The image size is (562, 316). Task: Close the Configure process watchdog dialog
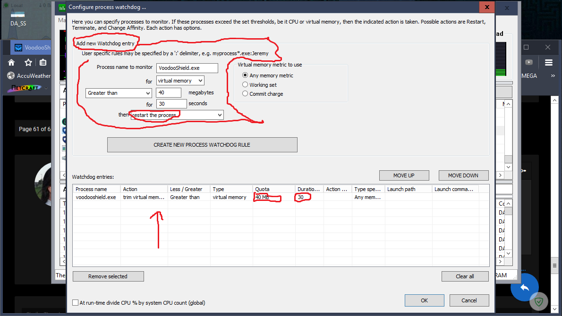click(487, 7)
